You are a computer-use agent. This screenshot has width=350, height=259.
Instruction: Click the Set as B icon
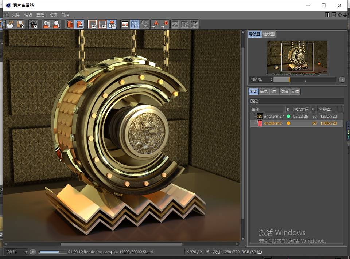pyautogui.click(x=165, y=24)
